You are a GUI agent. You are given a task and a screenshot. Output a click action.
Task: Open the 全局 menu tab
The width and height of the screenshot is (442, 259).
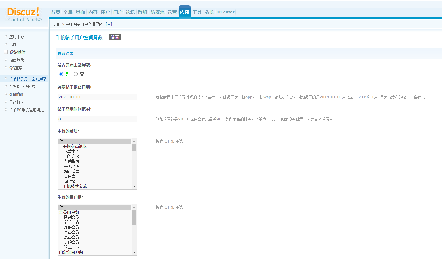pos(68,12)
